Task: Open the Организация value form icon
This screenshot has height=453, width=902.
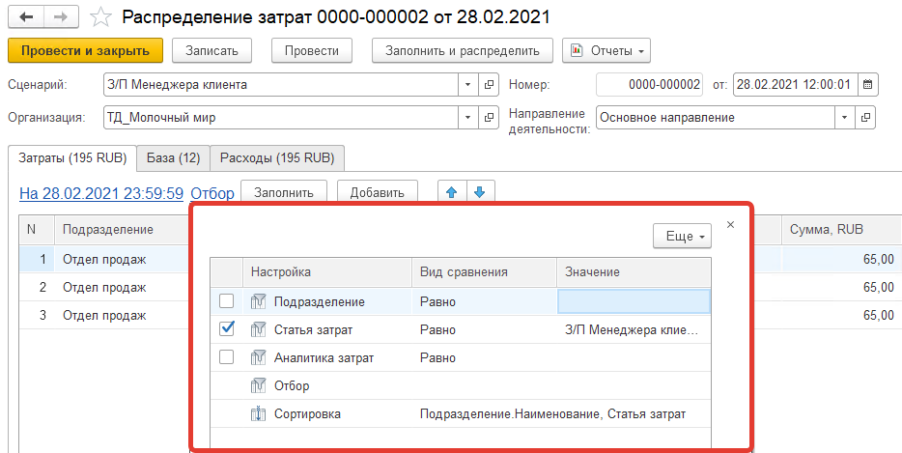Action: tap(489, 117)
